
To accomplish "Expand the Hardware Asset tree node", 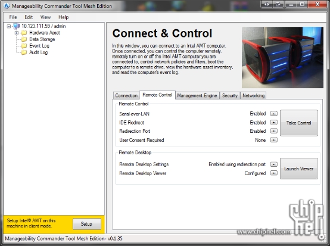I will [17, 33].
